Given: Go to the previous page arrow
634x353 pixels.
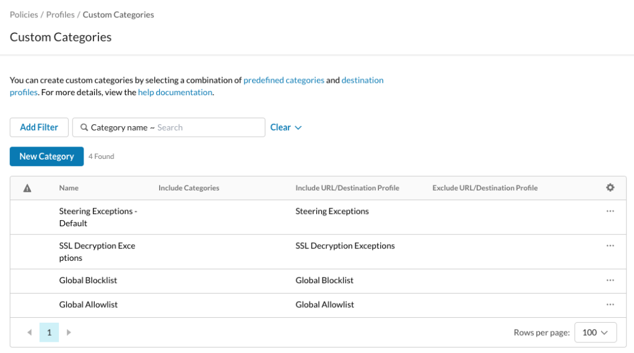Looking at the screenshot, I should coord(30,333).
